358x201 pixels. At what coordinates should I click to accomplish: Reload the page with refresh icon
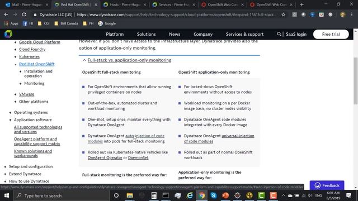click(24, 15)
